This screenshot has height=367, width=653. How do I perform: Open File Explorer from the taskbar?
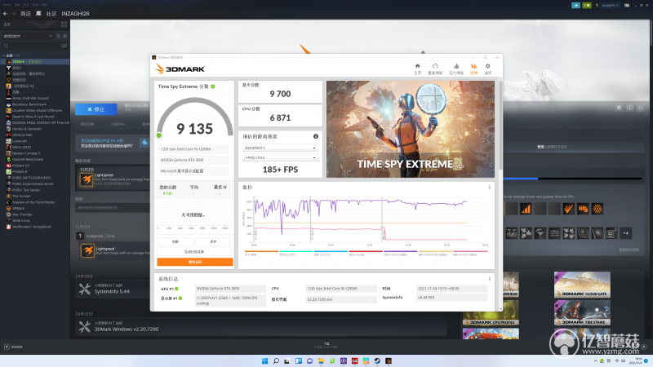[321, 360]
